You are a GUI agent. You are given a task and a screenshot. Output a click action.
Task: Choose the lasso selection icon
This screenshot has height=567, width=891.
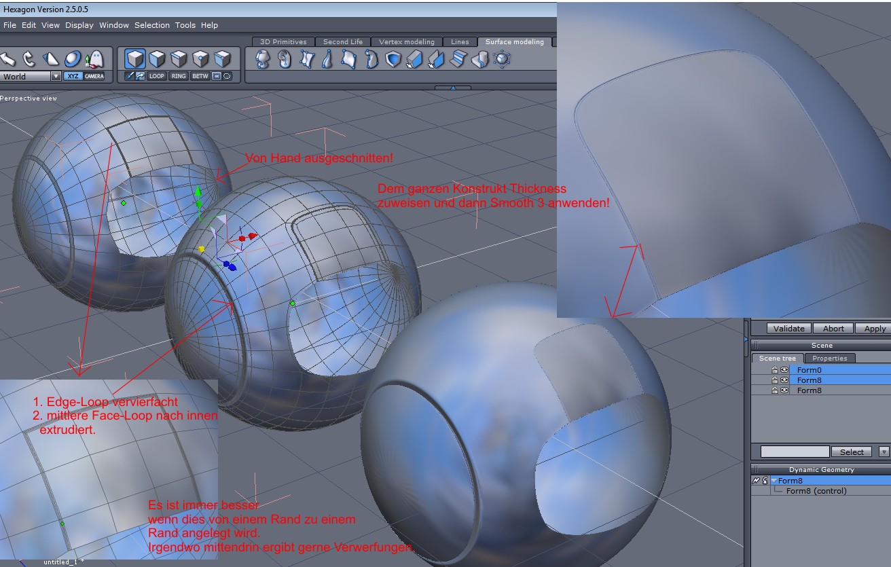pos(227,76)
